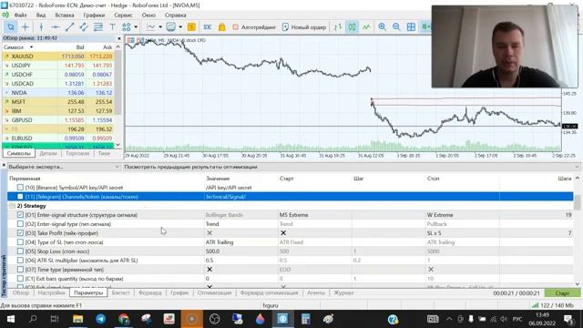583x328 pixels.
Task: Uncheck [O3] Take Profit optimization
Action: coord(20,233)
